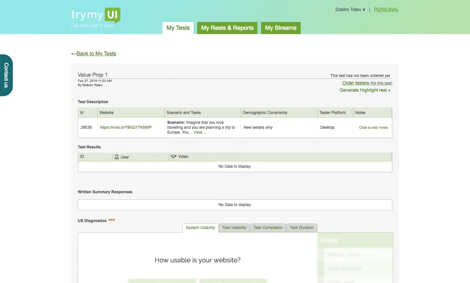Screen dimensions: 470x283
Task: Click the trymyUI logo
Action: (96, 18)
